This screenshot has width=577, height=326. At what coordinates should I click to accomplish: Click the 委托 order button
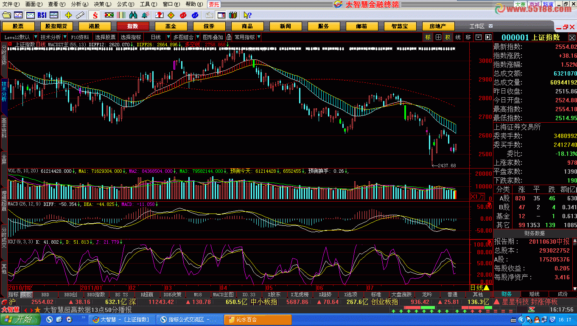(x=214, y=4)
